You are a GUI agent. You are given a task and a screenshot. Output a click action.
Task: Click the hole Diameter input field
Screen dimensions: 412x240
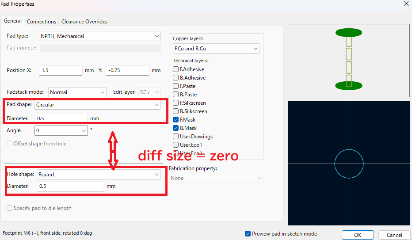(x=70, y=186)
